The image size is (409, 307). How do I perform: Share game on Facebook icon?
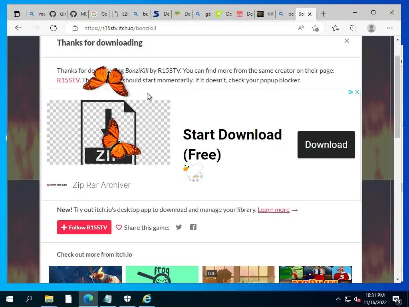pyautogui.click(x=193, y=227)
